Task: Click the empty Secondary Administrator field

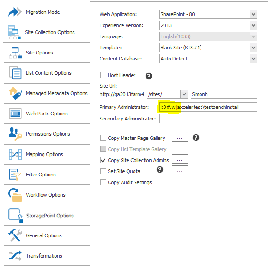Action: click(x=208, y=119)
